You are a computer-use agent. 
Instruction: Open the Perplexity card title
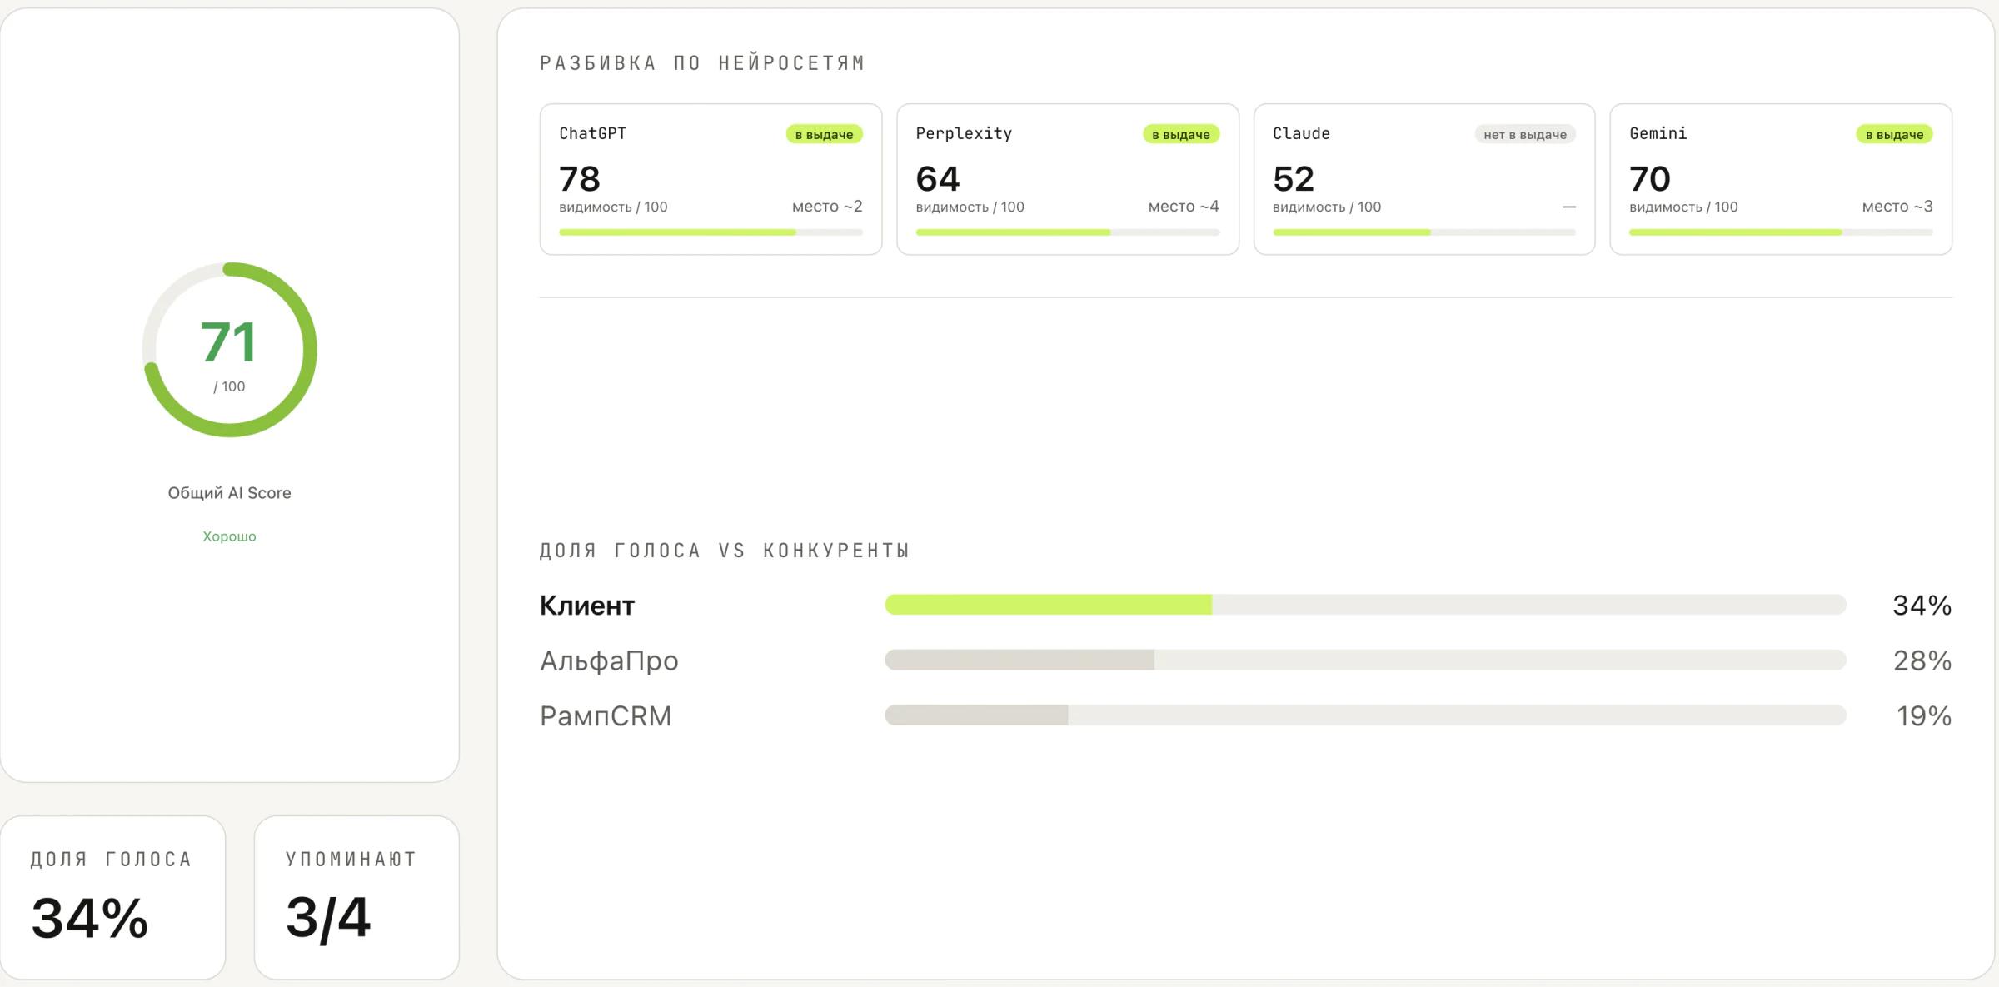[964, 133]
